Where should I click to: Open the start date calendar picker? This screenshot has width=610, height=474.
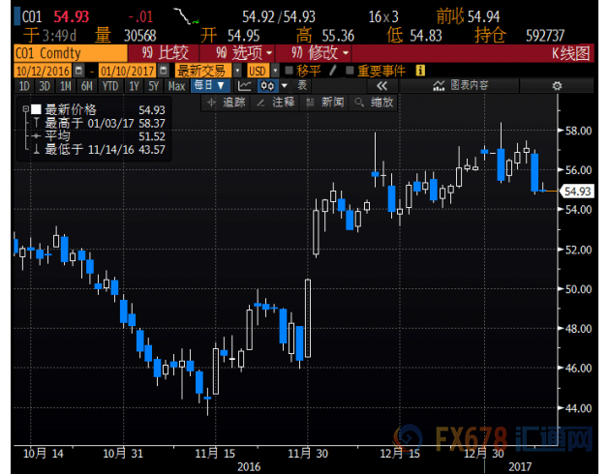click(80, 72)
